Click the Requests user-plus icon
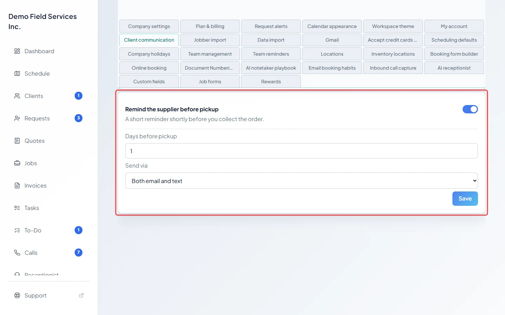 (x=17, y=118)
